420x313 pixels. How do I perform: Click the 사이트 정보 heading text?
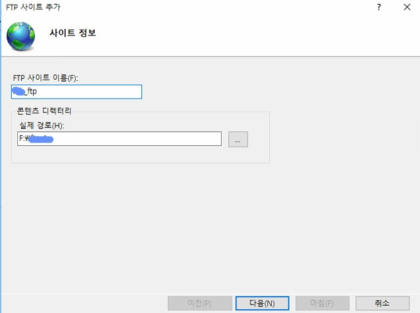pos(72,33)
